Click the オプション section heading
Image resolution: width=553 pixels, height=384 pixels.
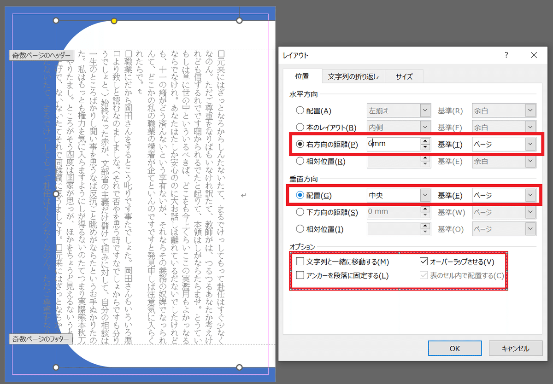[x=303, y=246]
